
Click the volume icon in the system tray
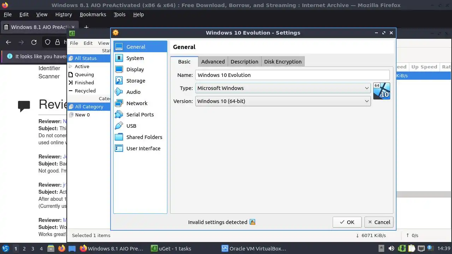[x=391, y=248]
